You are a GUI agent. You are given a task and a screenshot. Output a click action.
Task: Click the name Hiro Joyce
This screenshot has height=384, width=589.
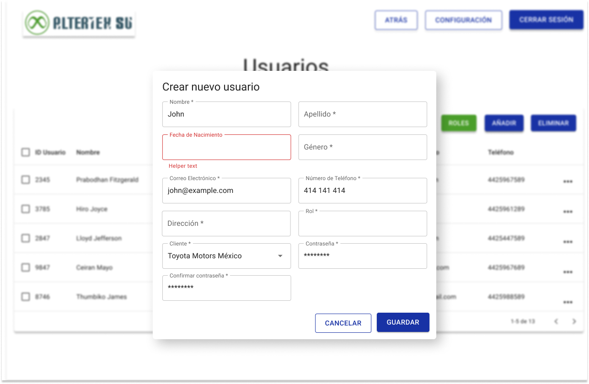click(91, 209)
